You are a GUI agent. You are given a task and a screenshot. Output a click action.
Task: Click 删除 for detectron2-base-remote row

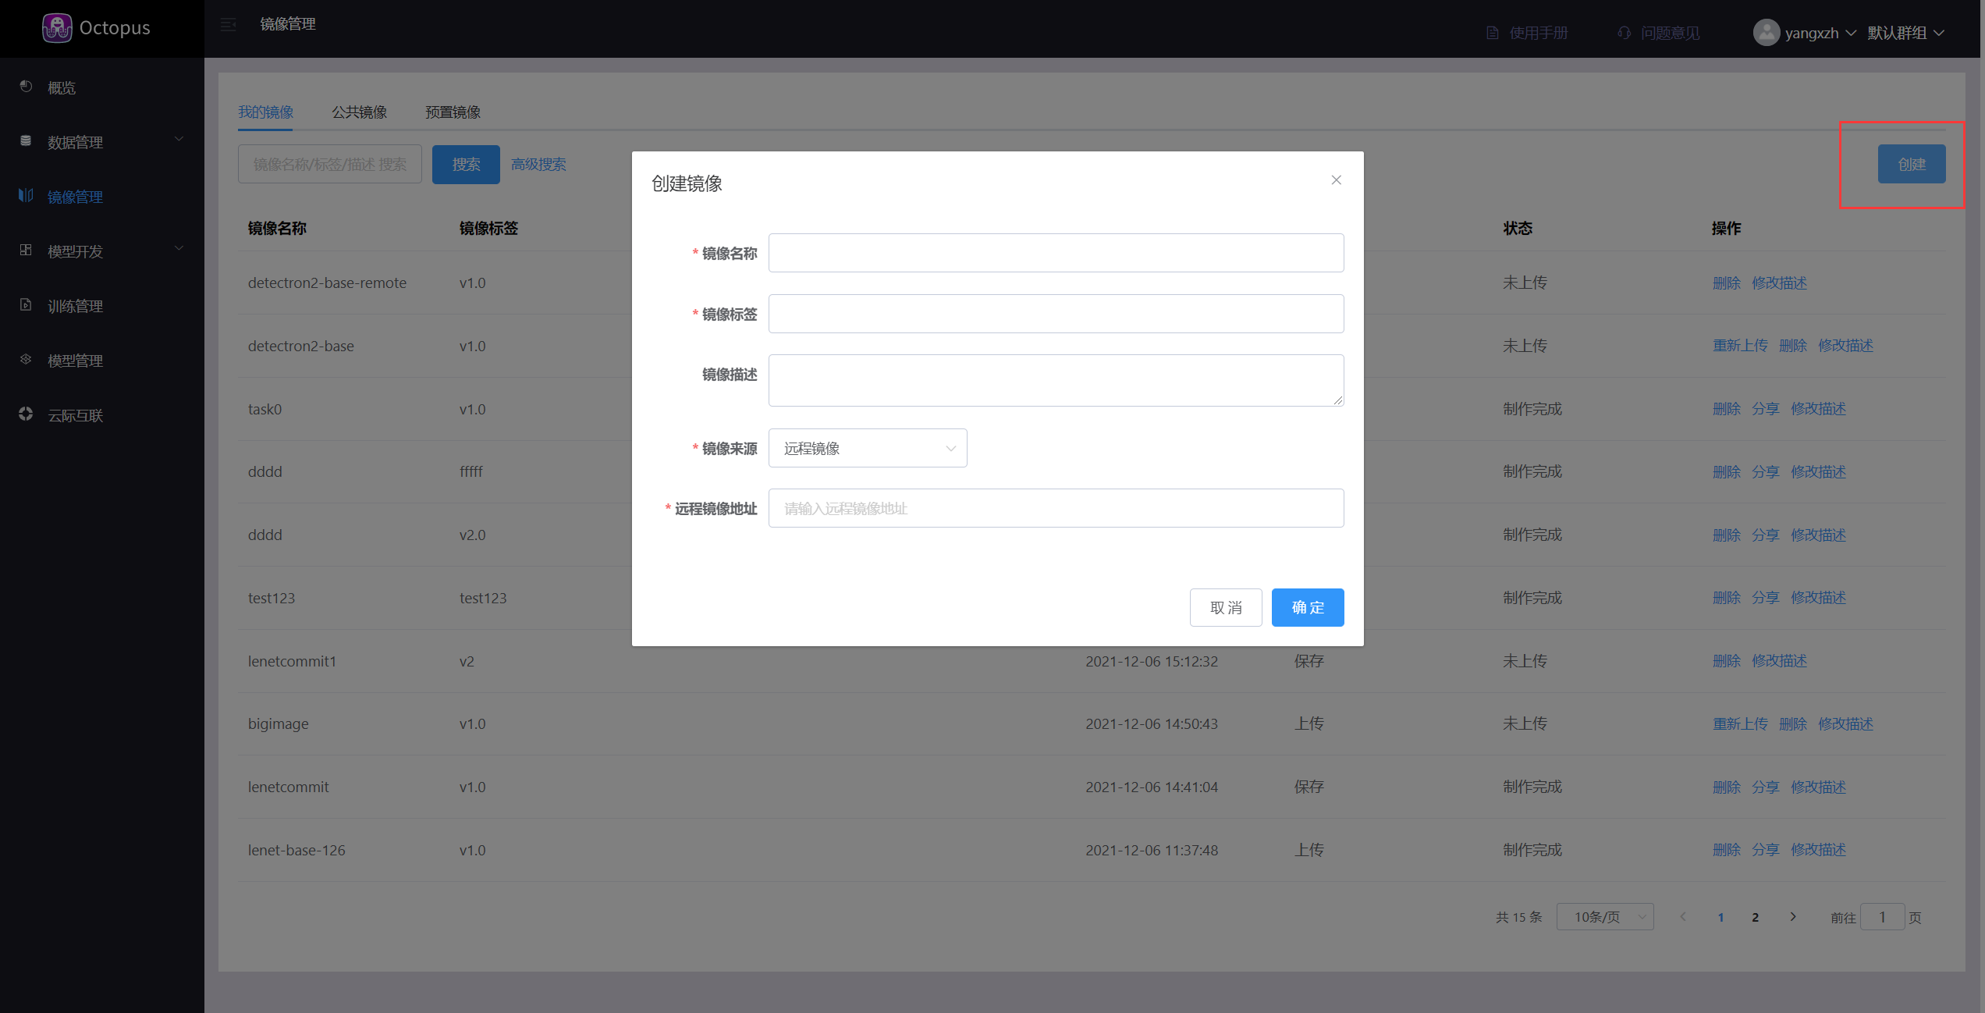[1727, 283]
